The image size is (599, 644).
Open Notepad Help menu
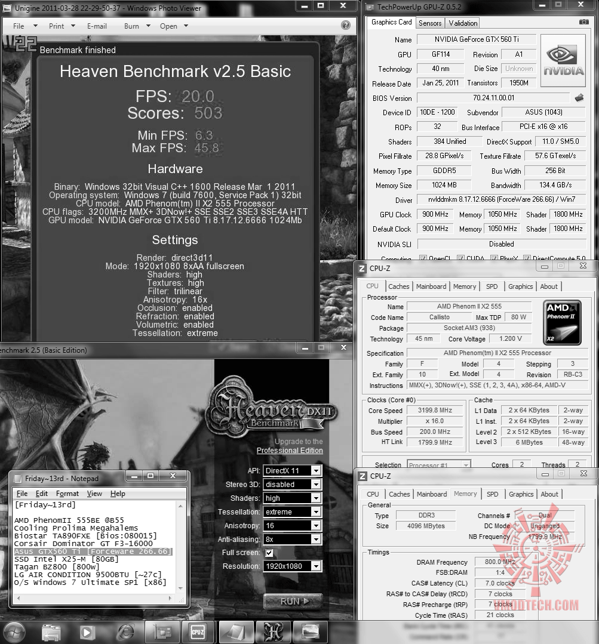click(118, 493)
